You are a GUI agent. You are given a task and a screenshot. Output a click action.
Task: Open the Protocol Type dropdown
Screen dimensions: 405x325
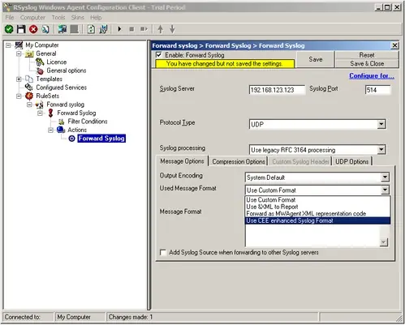381,124
